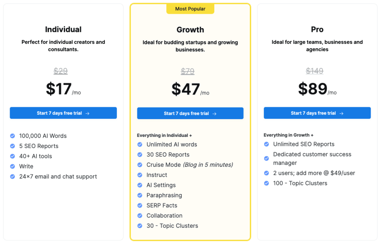Select the Pro plan heading

tap(317, 29)
